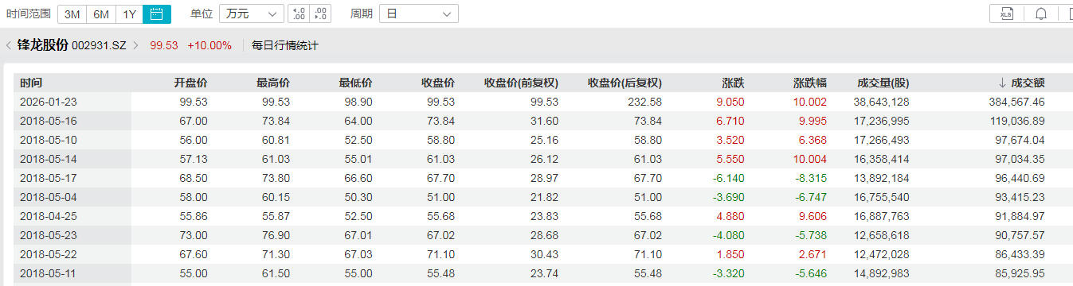Sort by 开盘价 column header

coord(191,83)
